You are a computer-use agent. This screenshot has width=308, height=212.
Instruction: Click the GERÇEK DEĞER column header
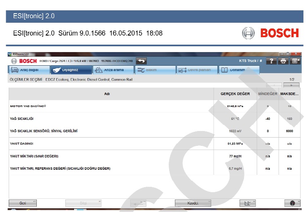pyautogui.click(x=235, y=94)
